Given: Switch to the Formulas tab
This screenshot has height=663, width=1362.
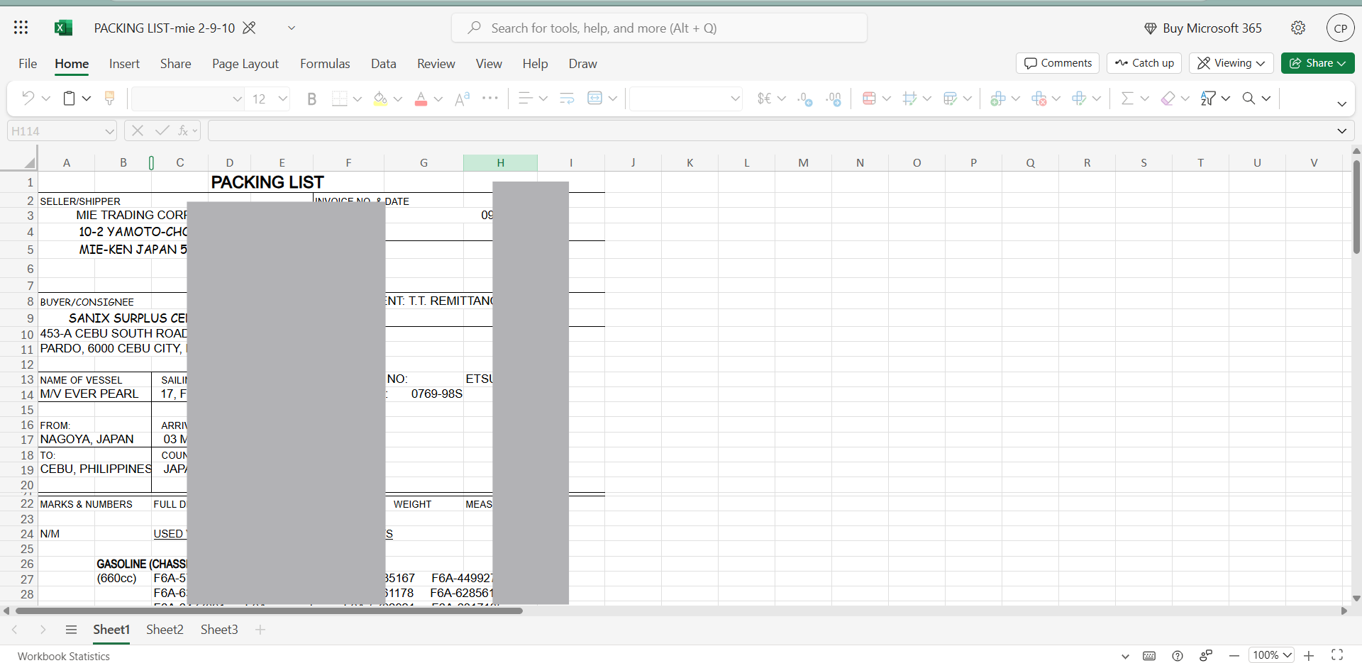Looking at the screenshot, I should click(325, 64).
